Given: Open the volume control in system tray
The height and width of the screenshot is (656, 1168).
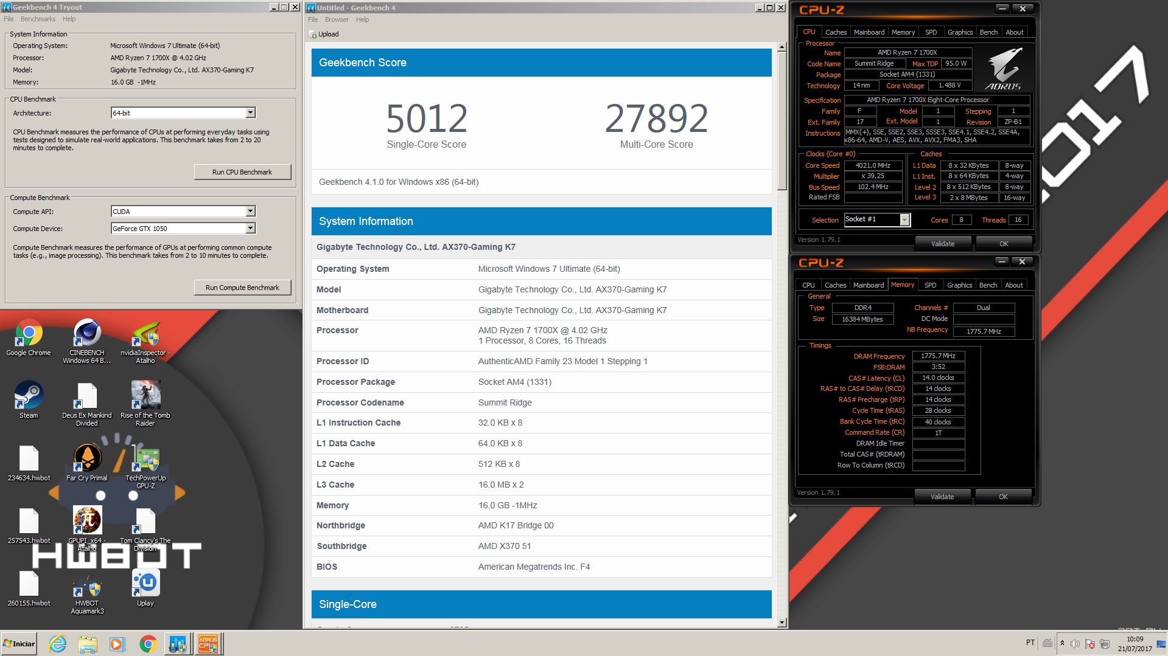Looking at the screenshot, I should click(x=1075, y=644).
